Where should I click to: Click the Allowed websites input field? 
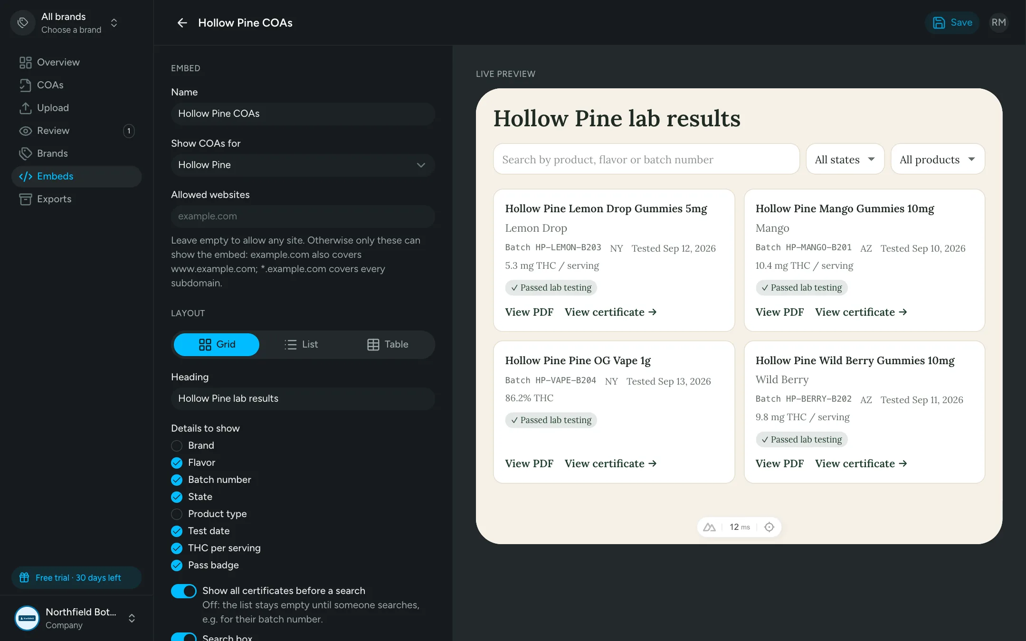click(x=303, y=217)
